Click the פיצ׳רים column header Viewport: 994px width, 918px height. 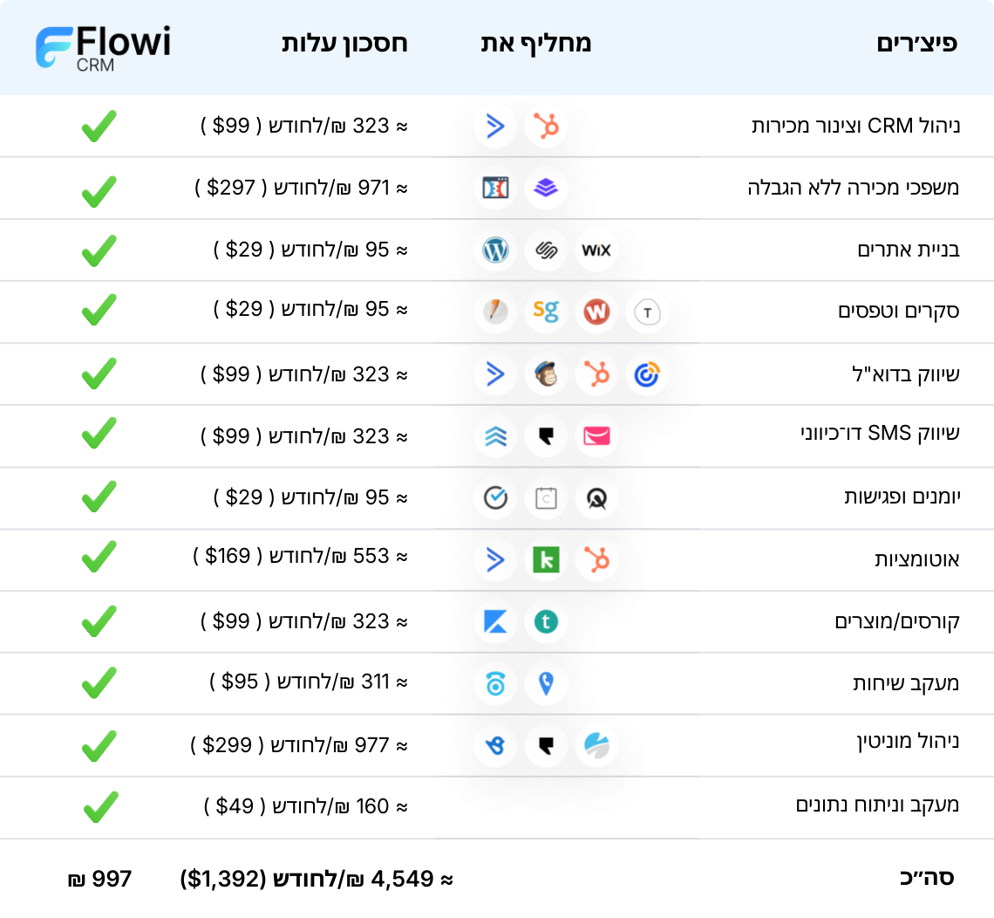pos(916,44)
